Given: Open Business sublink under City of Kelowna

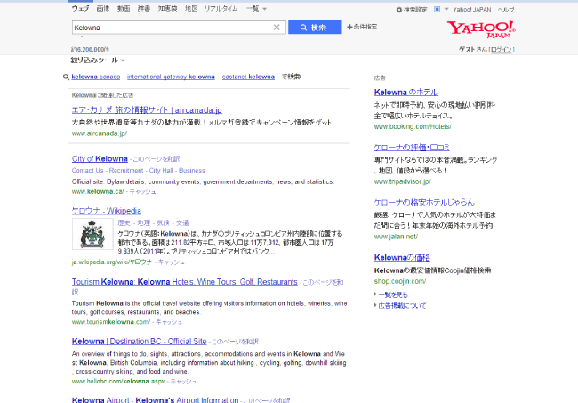Looking at the screenshot, I should pos(192,171).
